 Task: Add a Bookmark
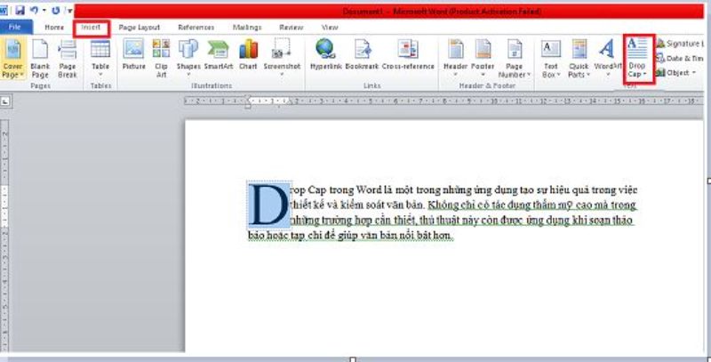point(362,54)
